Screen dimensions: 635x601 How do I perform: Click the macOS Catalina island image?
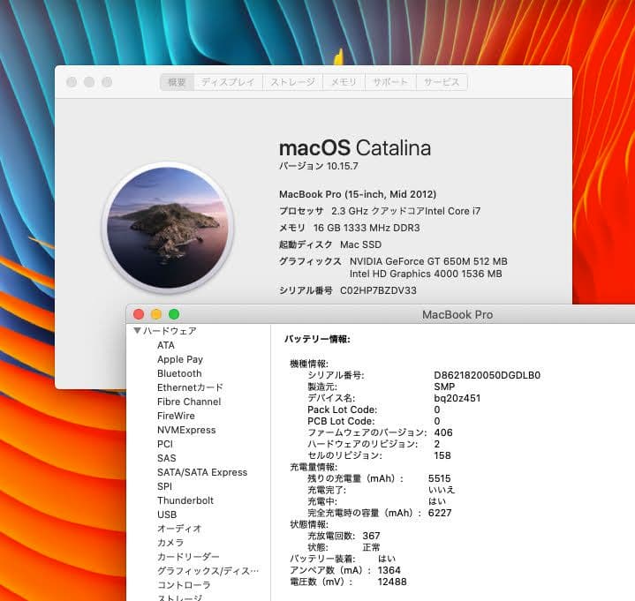coord(167,228)
